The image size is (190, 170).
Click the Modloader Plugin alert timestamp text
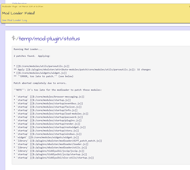[22, 6]
